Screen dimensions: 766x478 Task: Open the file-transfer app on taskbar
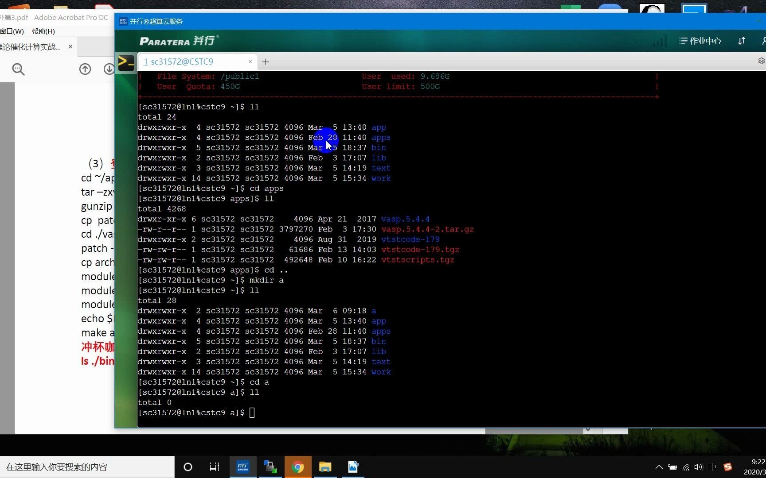[270, 467]
